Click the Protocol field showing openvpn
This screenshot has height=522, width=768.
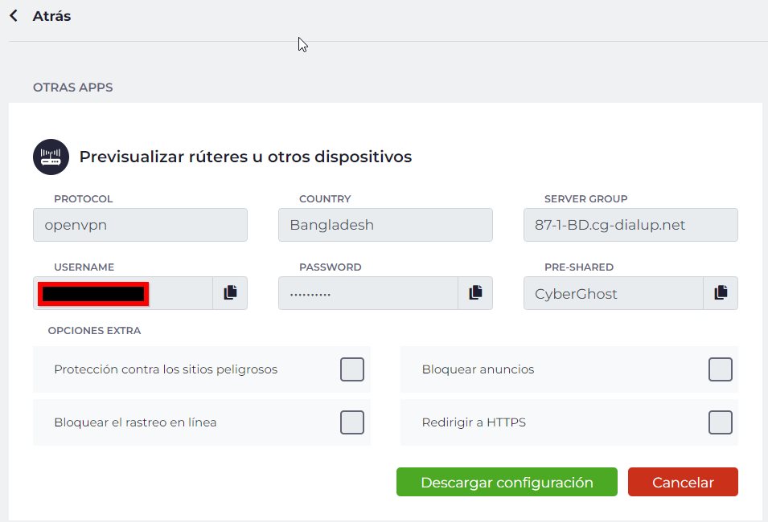coord(140,225)
